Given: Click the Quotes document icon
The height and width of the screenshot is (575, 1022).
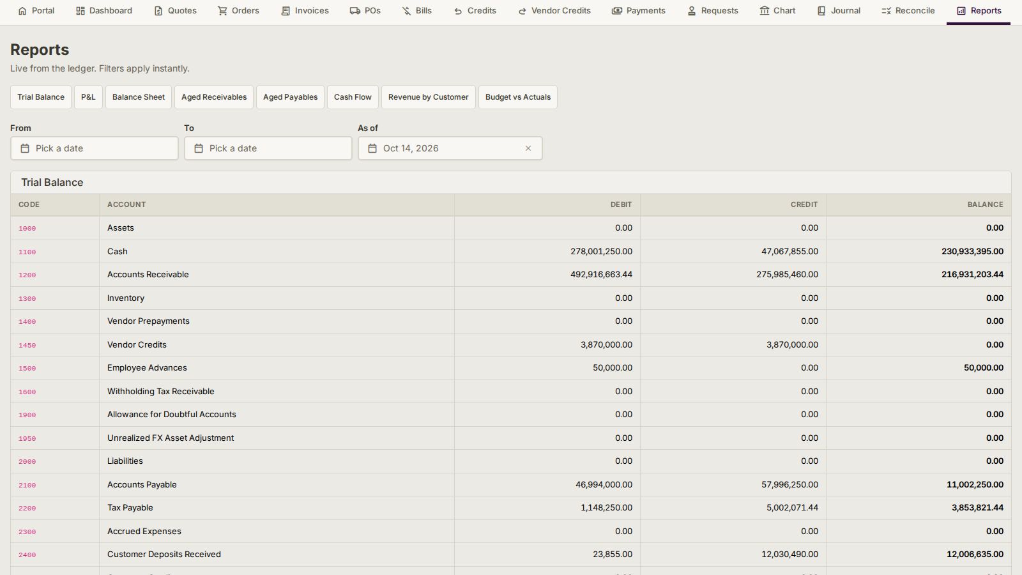Looking at the screenshot, I should [158, 11].
